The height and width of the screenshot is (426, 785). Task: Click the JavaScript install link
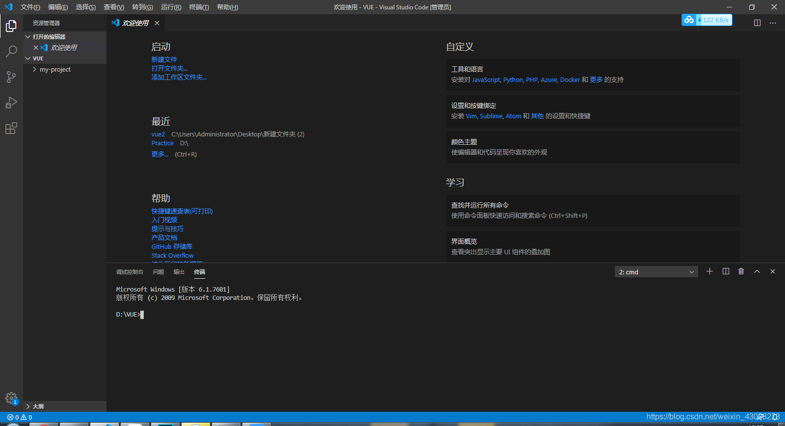click(486, 80)
